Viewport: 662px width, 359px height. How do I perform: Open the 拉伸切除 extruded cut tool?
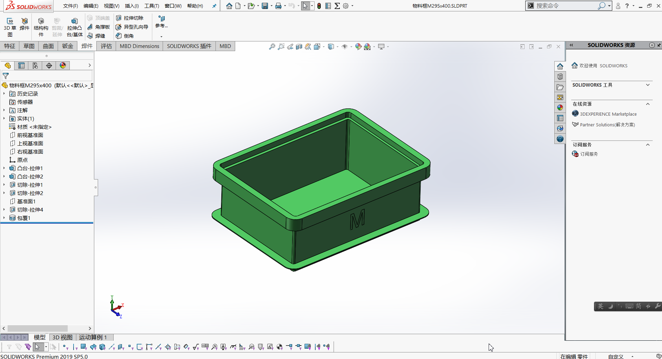tap(129, 18)
